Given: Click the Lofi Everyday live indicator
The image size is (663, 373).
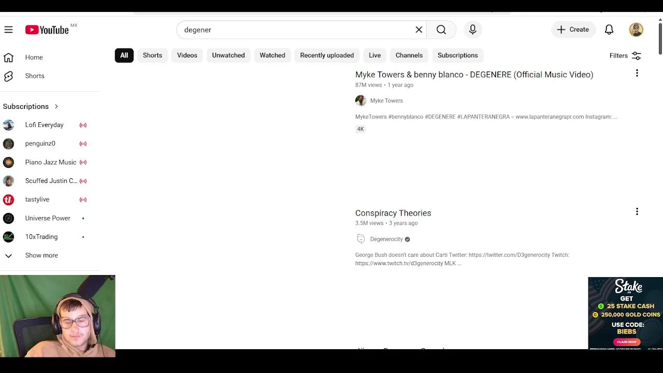Looking at the screenshot, I should click(x=83, y=125).
